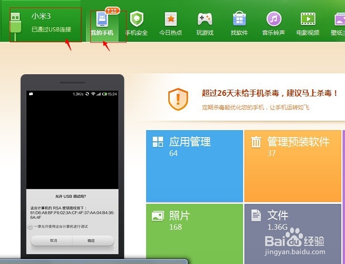The height and width of the screenshot is (264, 345).
Task: Click the 定期杀毒能优化您的手机 subtitle
Action: point(255,108)
